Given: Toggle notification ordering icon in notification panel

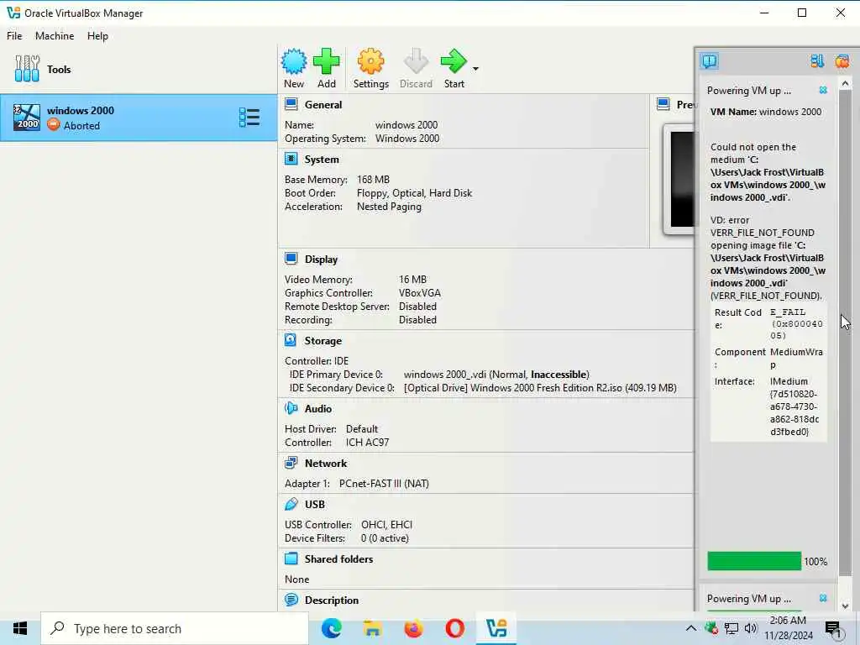Looking at the screenshot, I should pyautogui.click(x=817, y=60).
